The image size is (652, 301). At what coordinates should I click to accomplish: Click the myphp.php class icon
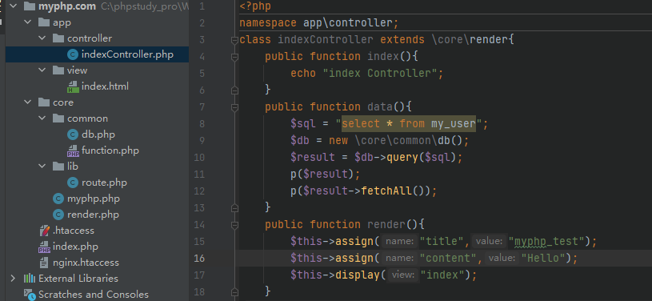tap(58, 199)
